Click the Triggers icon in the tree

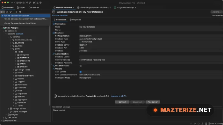[16, 82]
